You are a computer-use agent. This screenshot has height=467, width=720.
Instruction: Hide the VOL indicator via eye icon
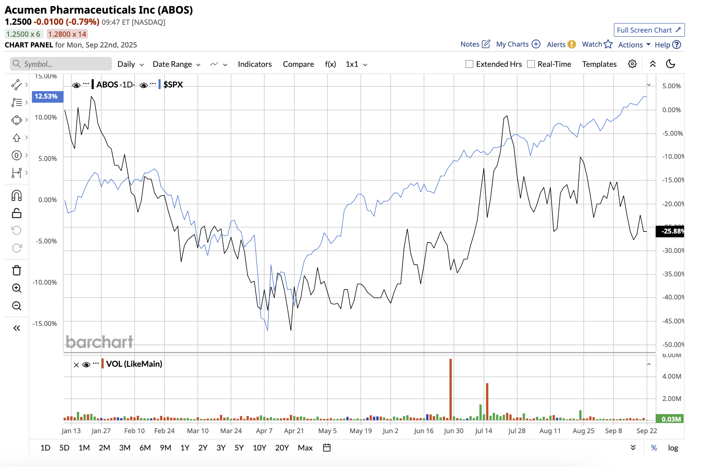pos(86,365)
